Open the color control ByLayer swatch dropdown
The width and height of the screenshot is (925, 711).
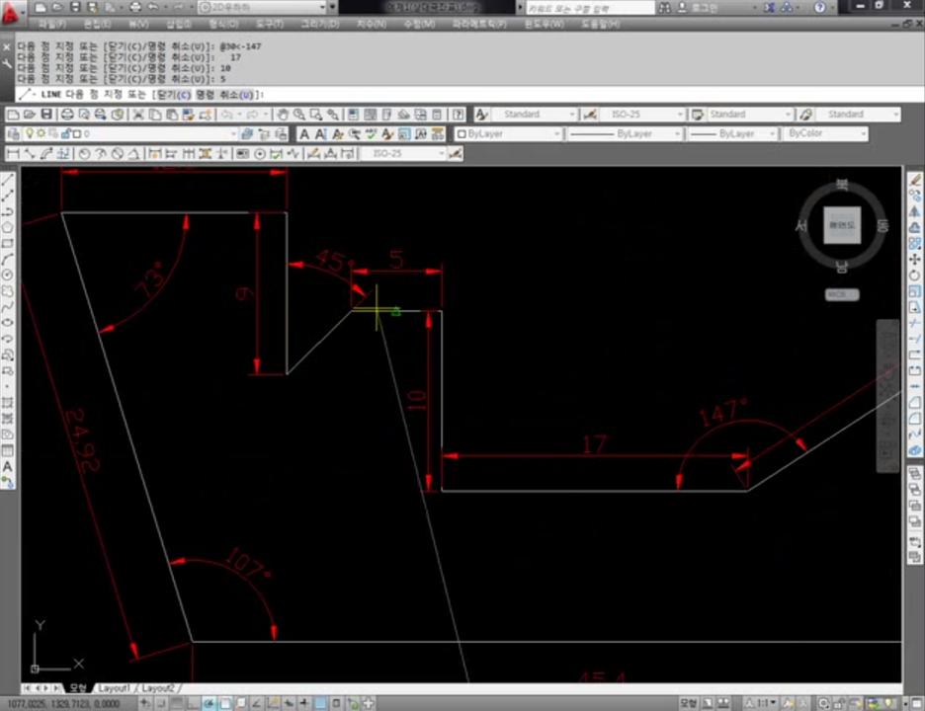point(509,134)
